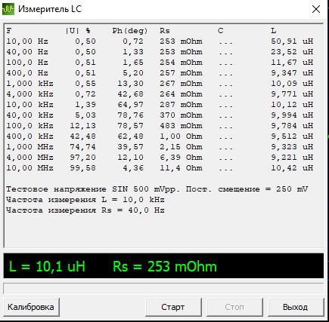
Task: Click the Частота измерения L = 10,0 kHz line
Action: [85, 200]
